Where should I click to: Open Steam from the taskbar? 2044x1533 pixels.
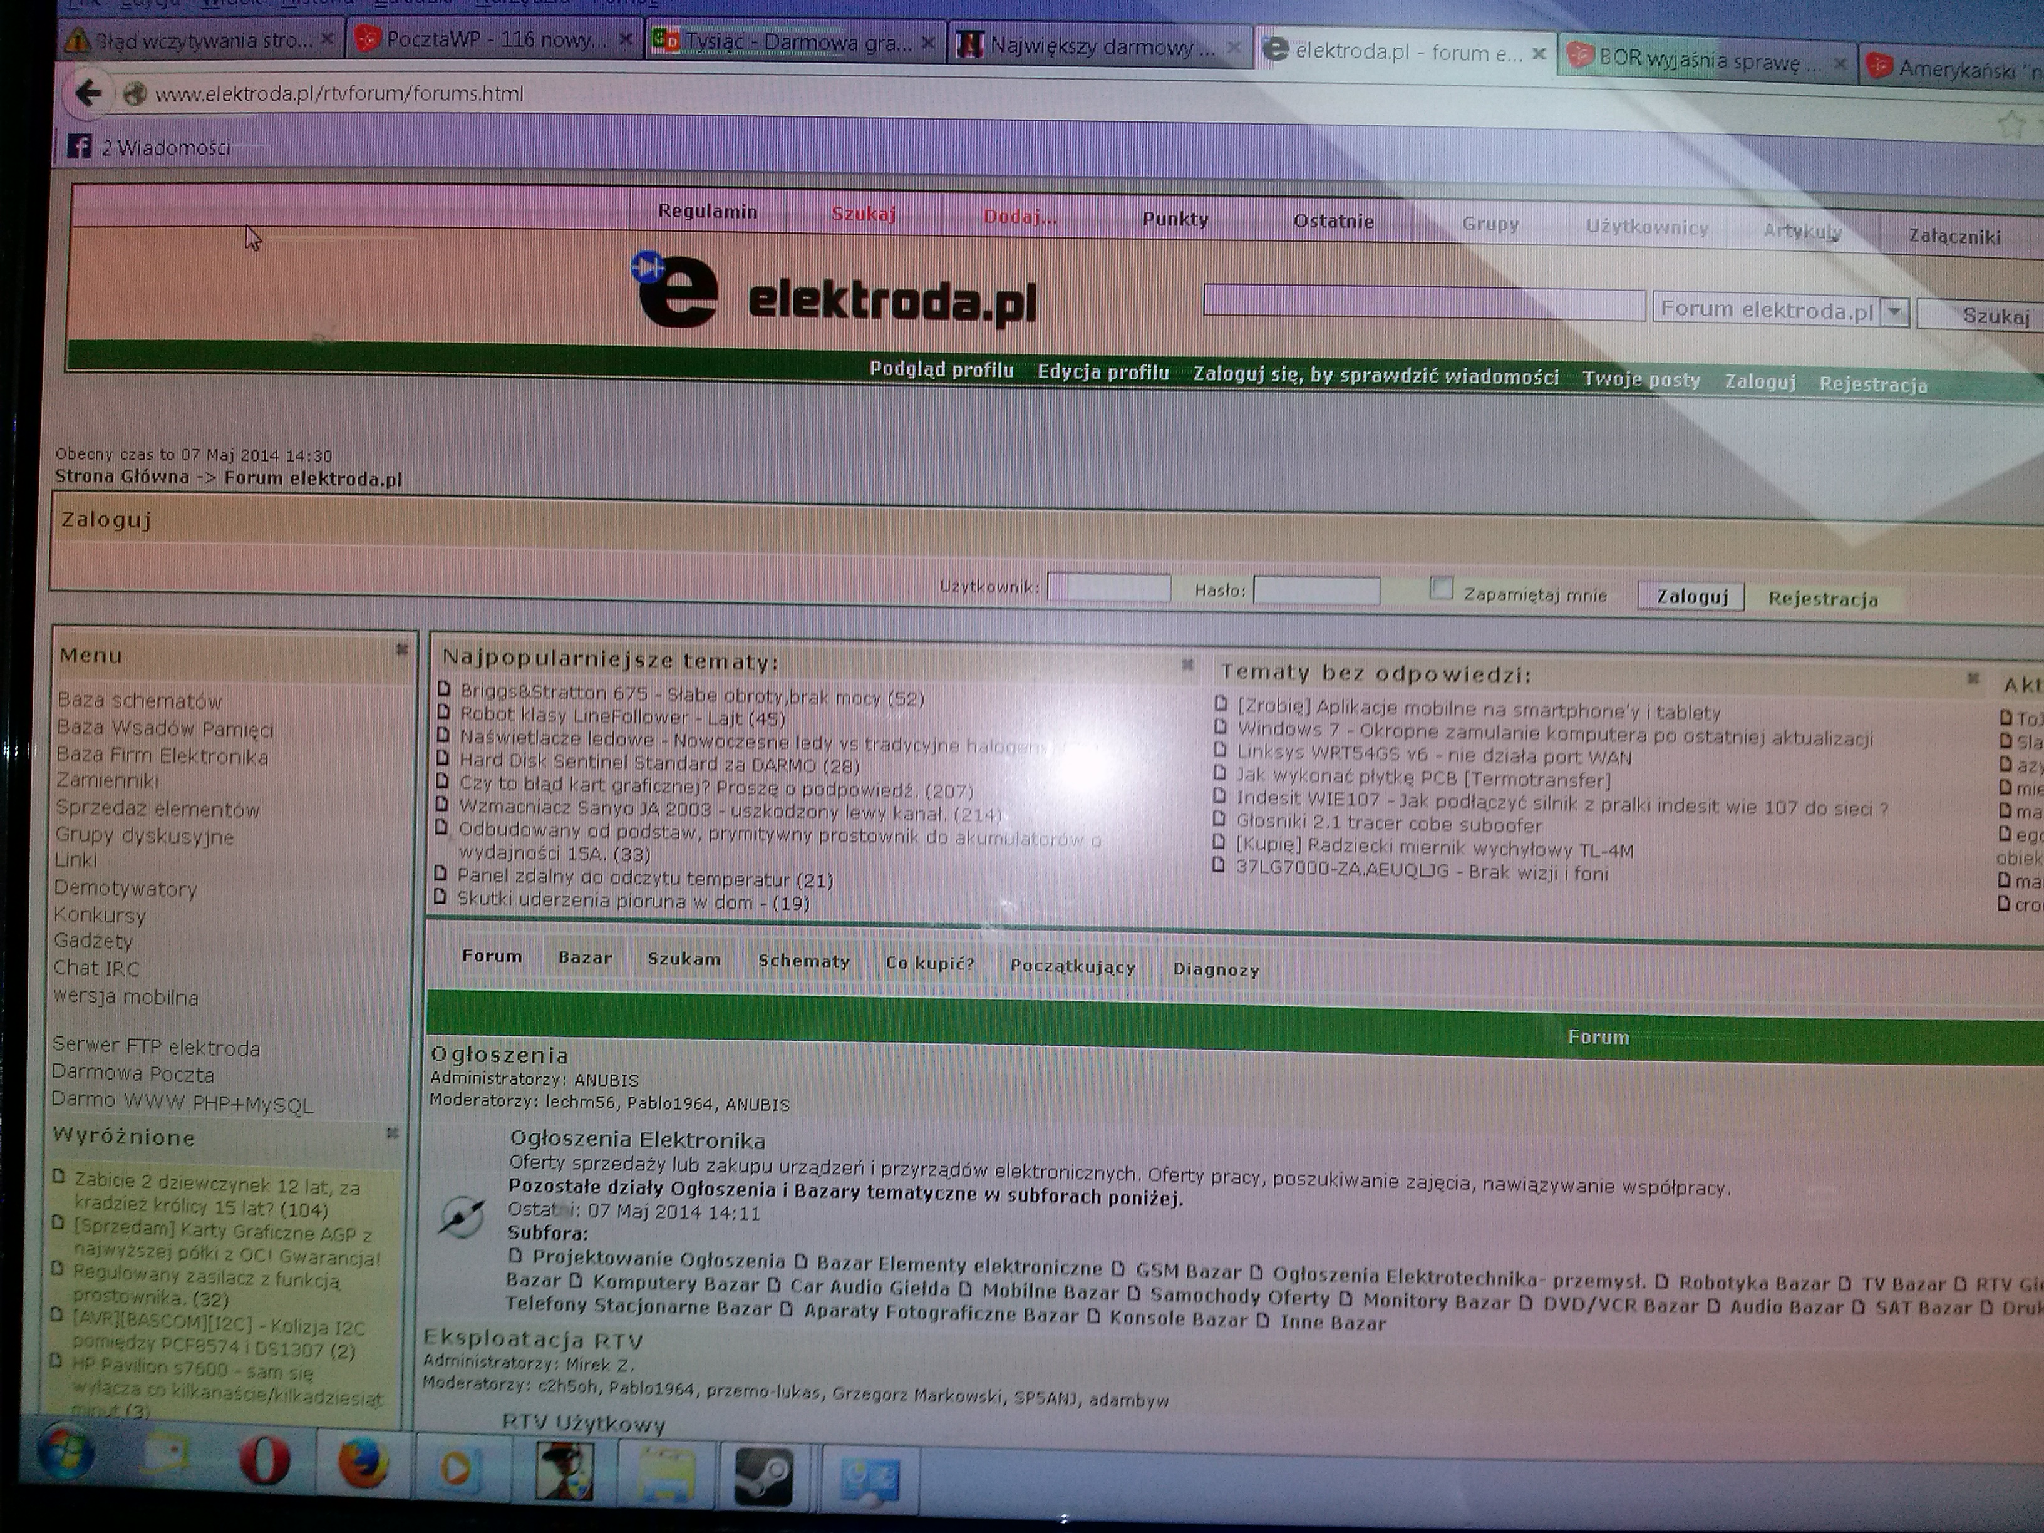pyautogui.click(x=763, y=1476)
